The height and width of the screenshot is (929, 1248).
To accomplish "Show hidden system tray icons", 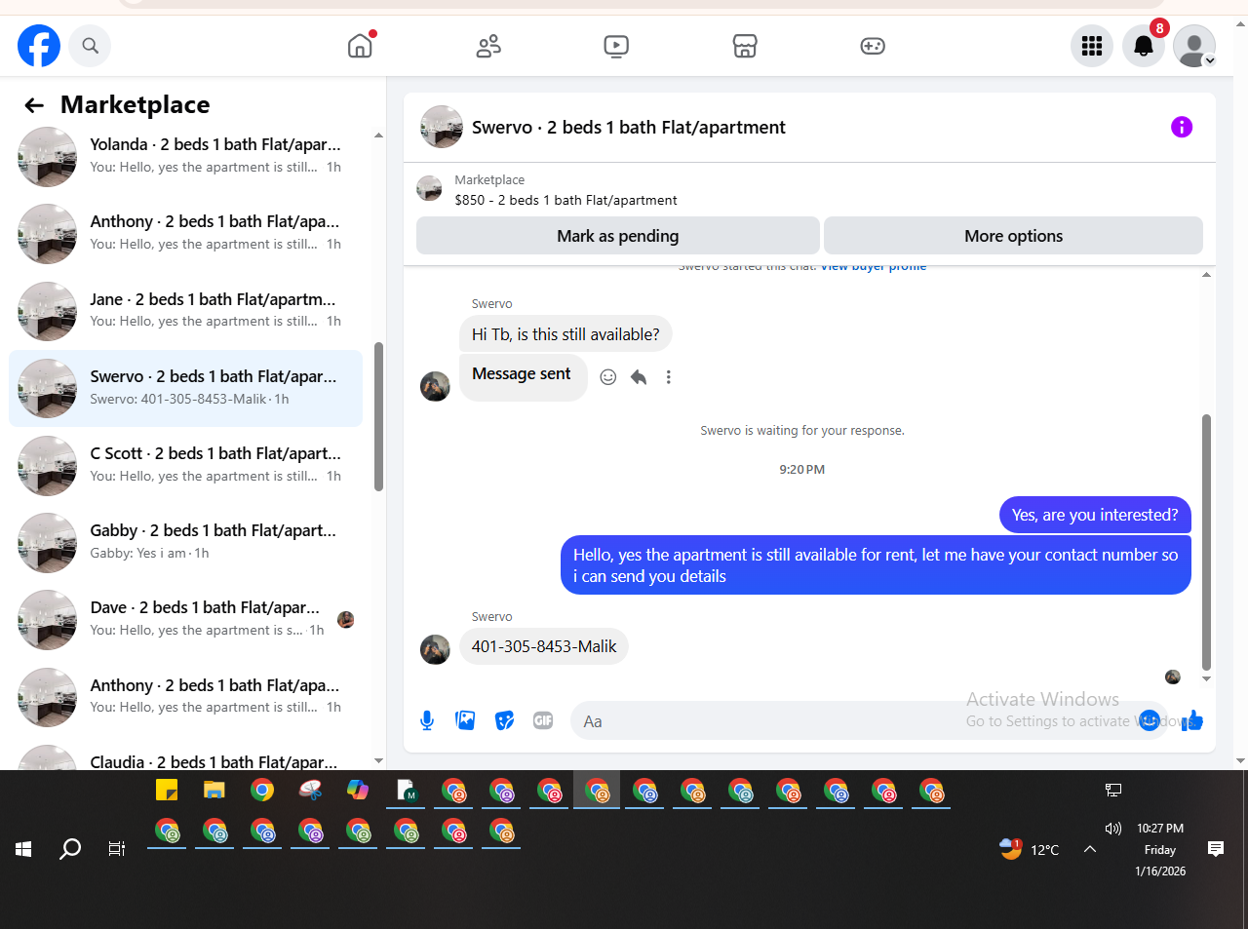I will tap(1090, 849).
